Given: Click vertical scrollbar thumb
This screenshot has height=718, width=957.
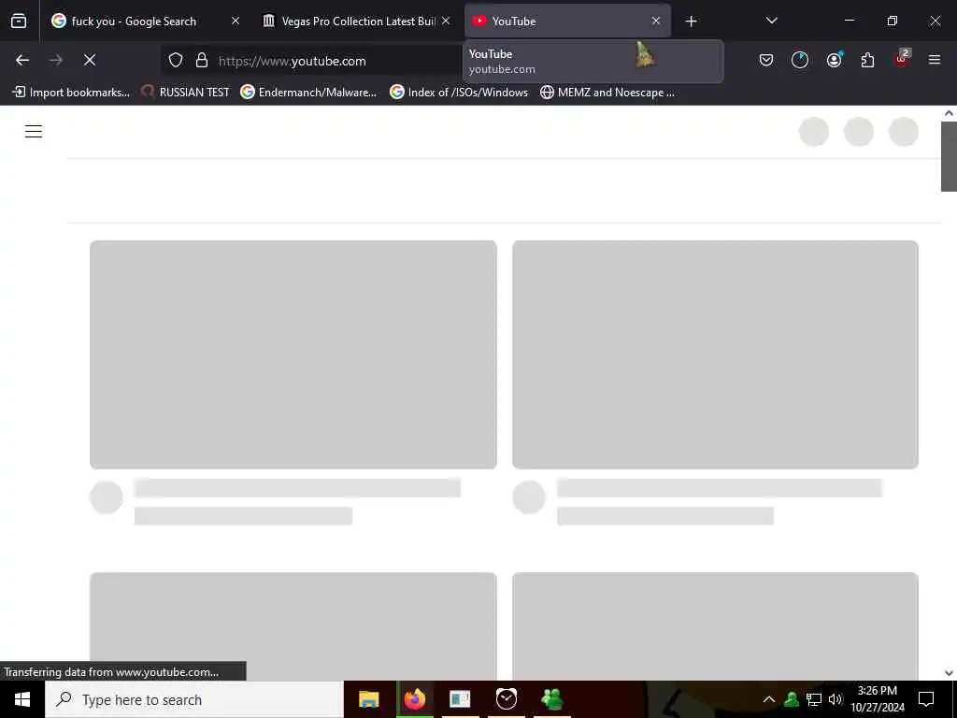Looking at the screenshot, I should 949,156.
